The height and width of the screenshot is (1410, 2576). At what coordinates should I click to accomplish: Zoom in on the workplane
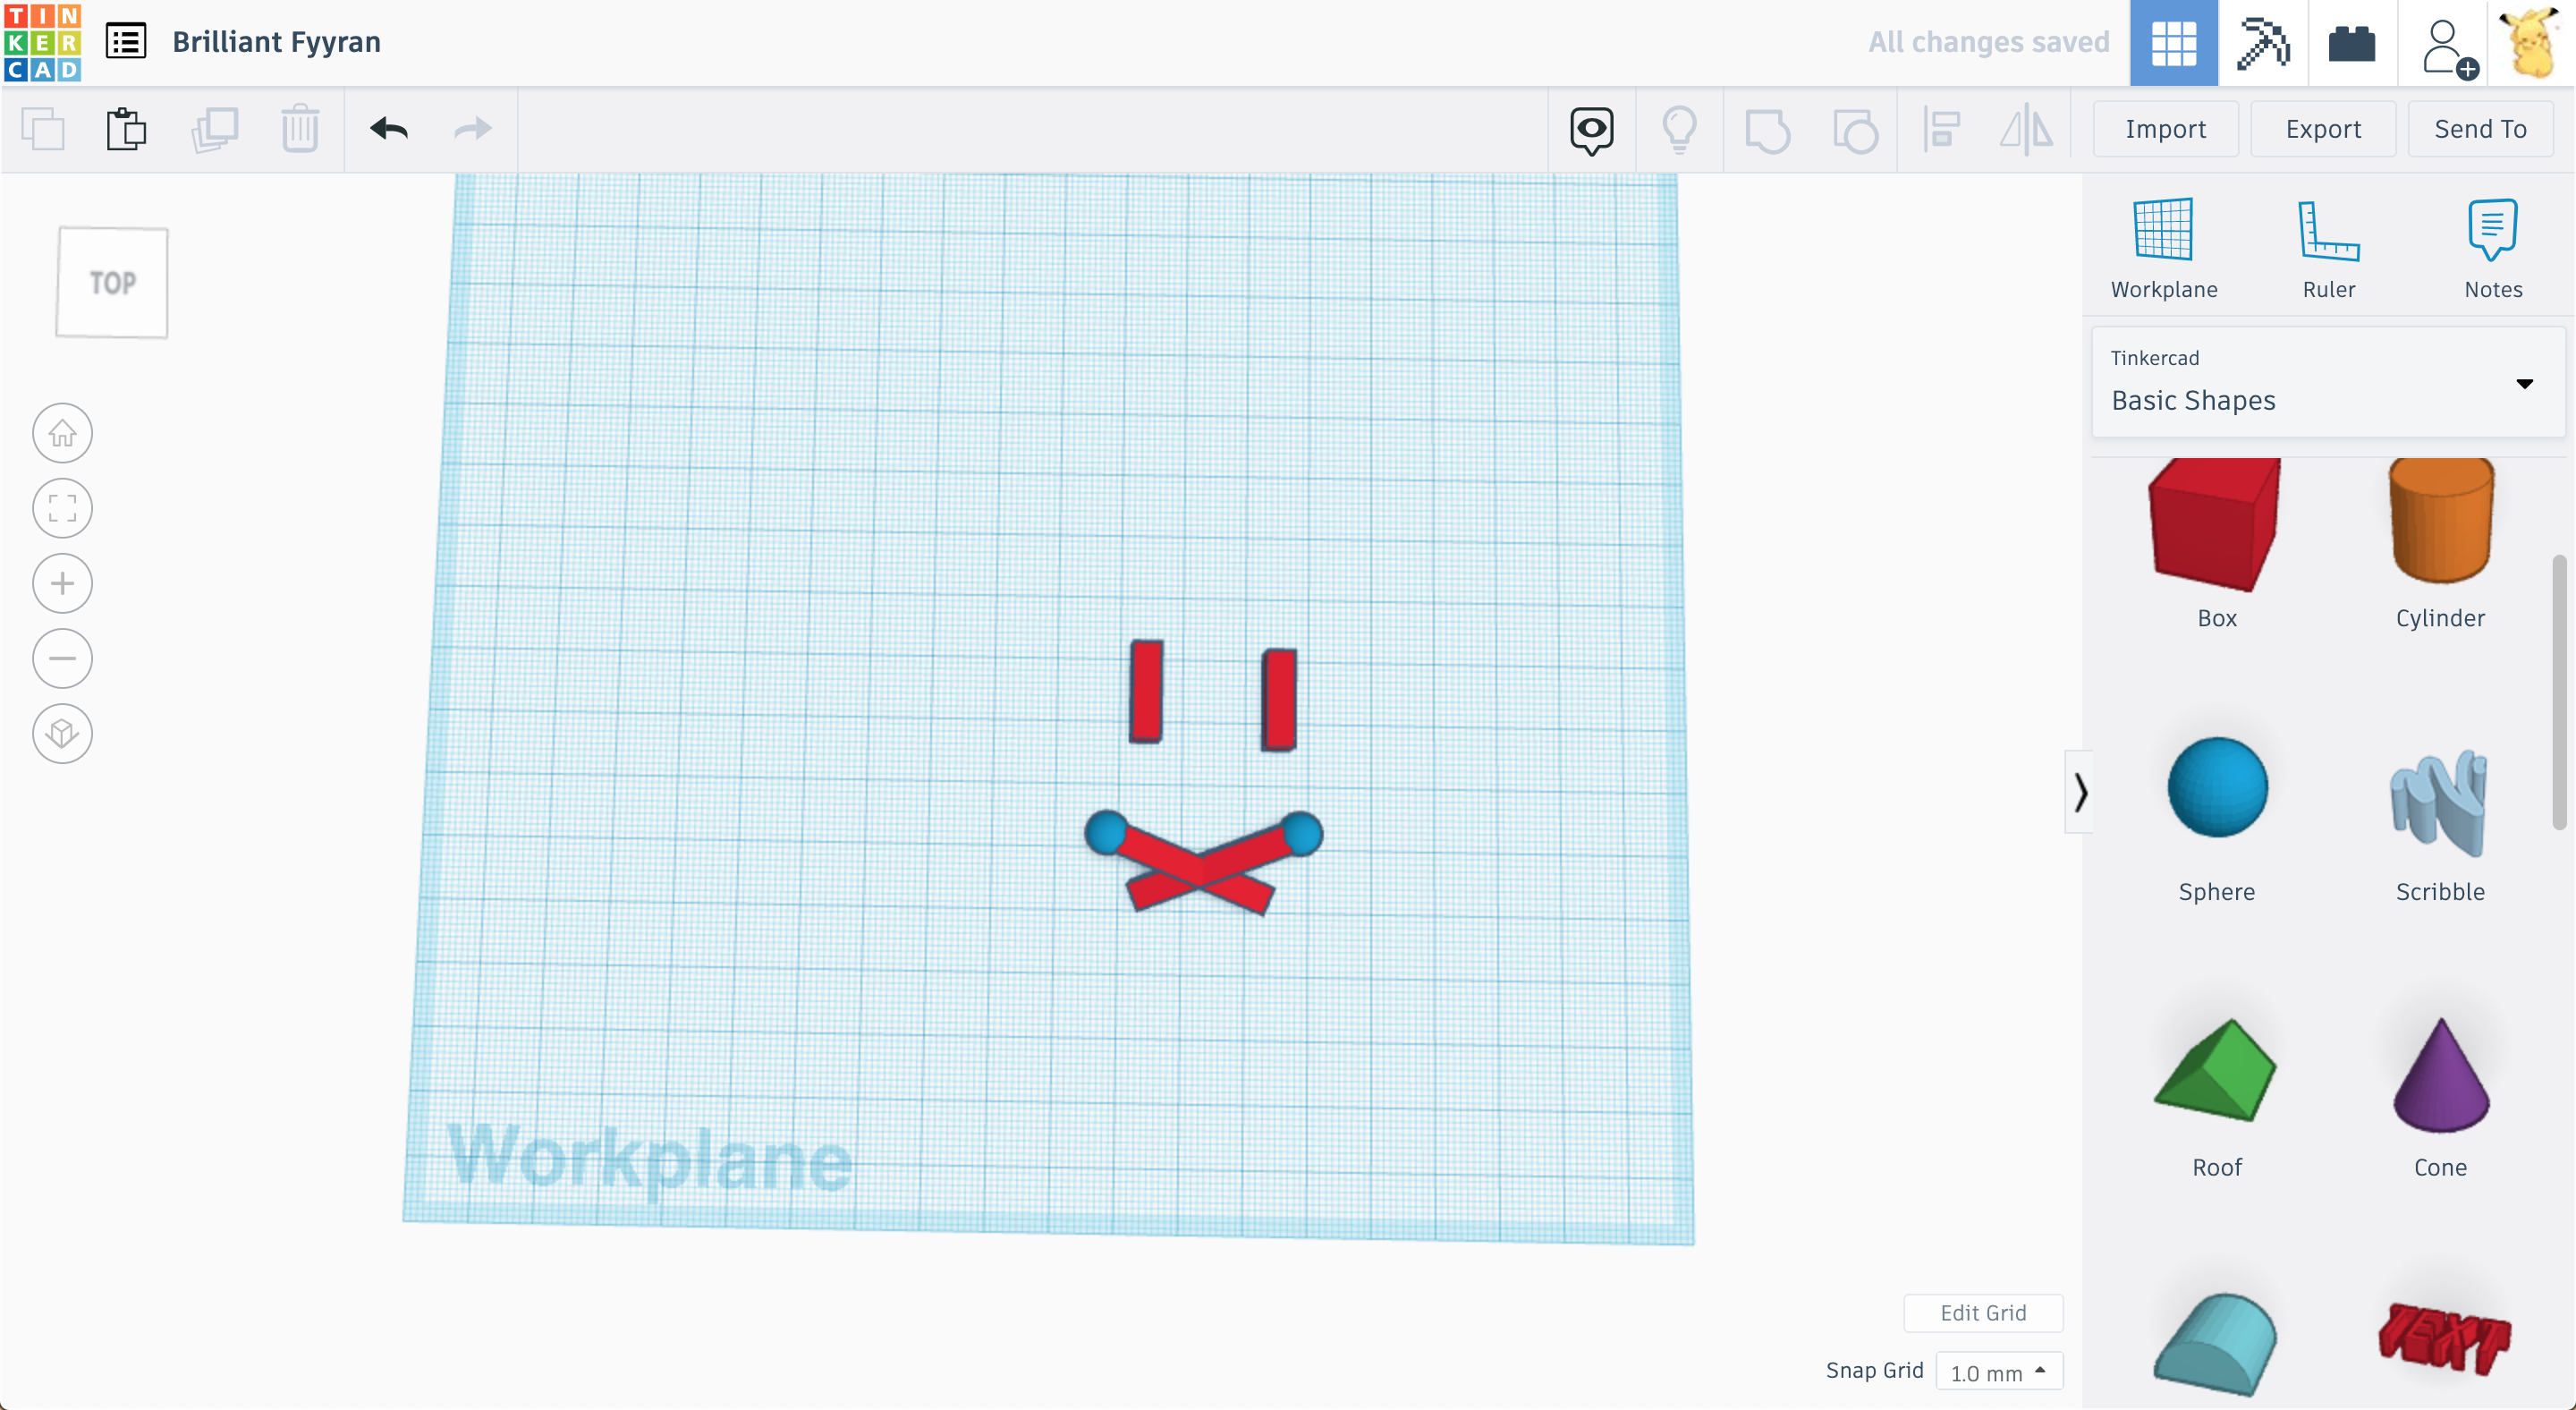(x=62, y=583)
